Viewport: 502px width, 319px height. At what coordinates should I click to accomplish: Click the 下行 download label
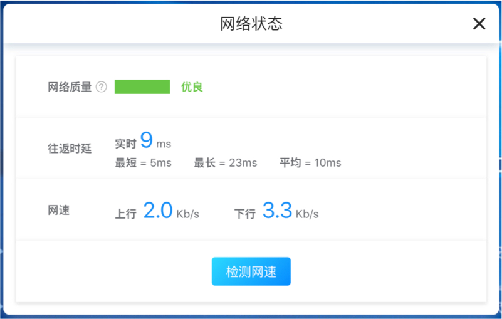[x=244, y=214]
